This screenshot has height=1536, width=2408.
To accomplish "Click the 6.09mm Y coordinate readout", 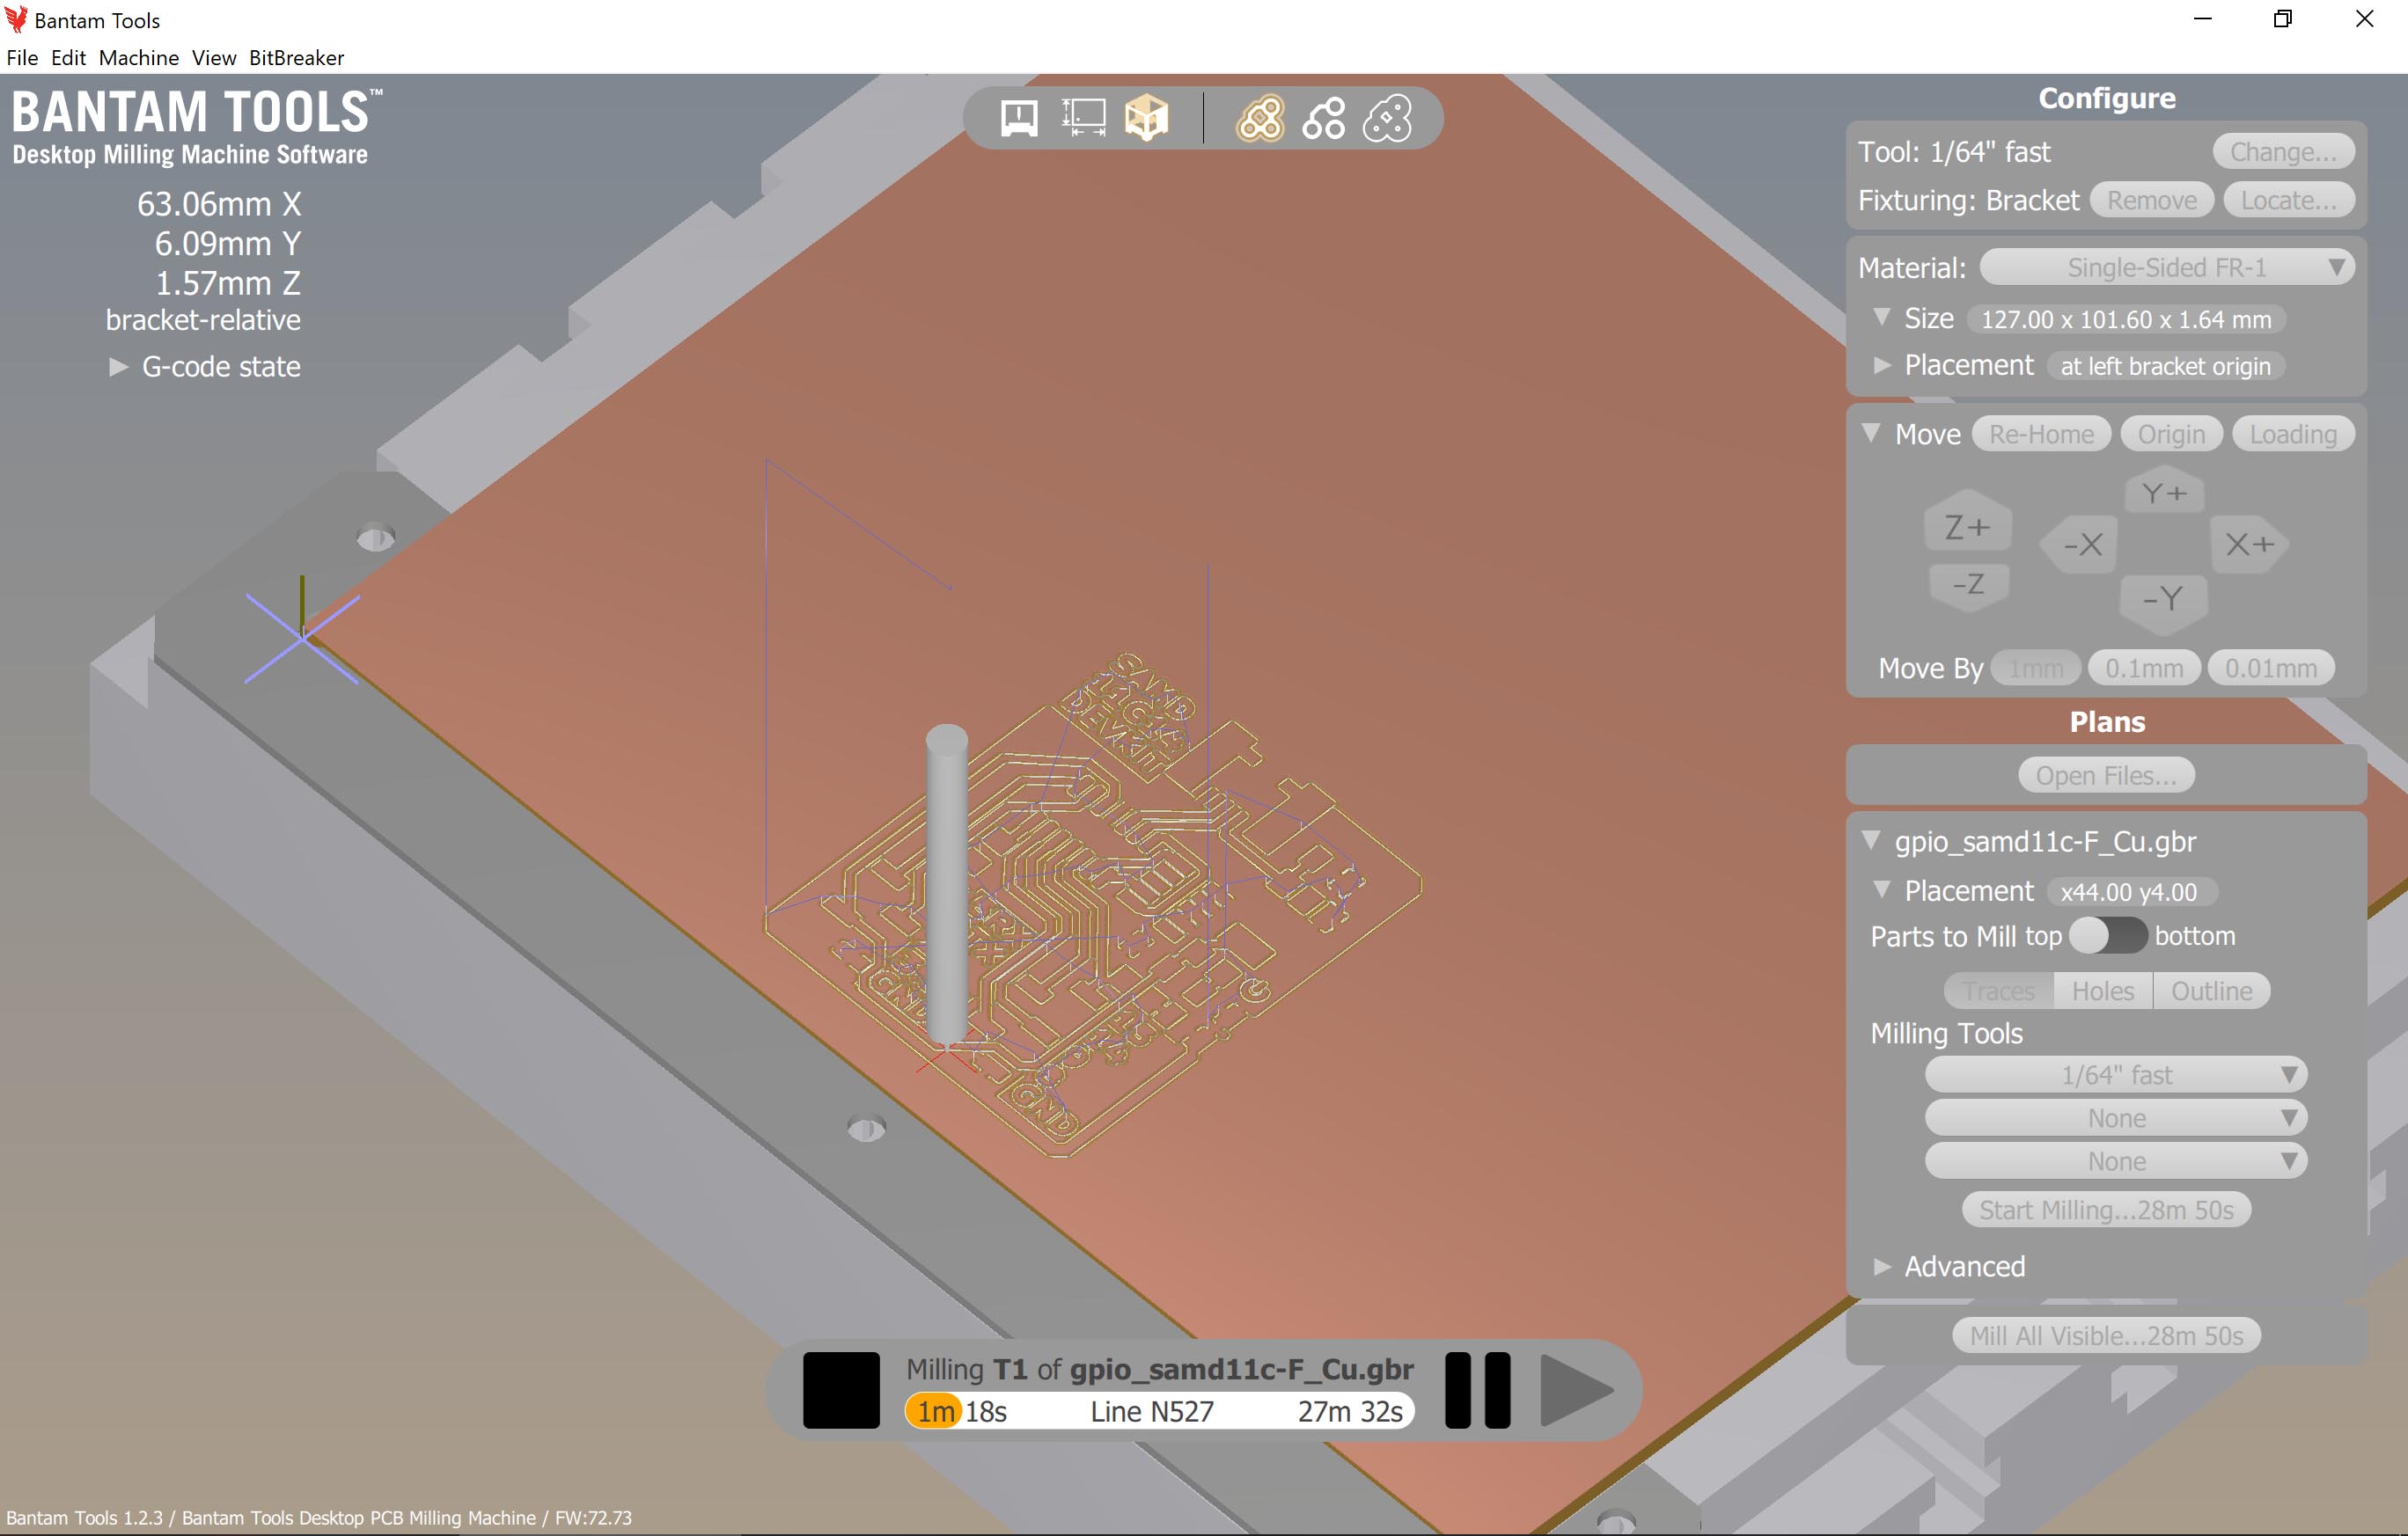I will [x=227, y=244].
